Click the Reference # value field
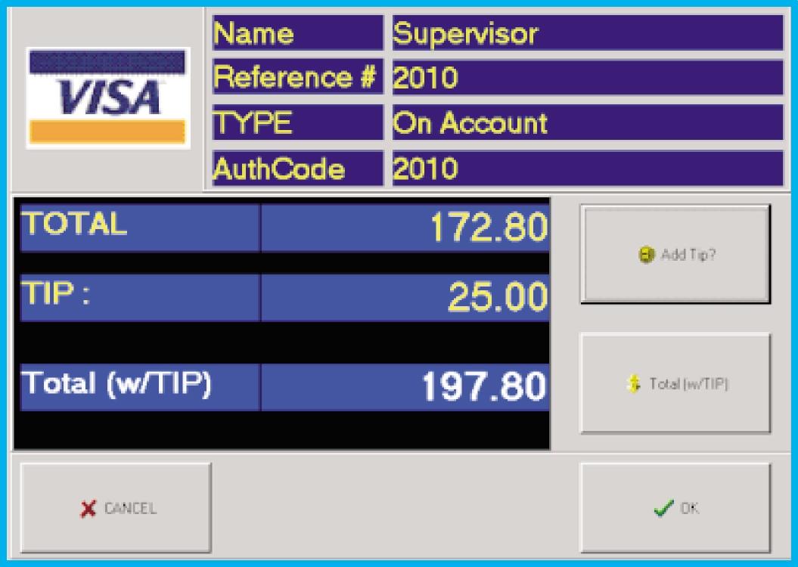This screenshot has height=567, width=798. [x=587, y=78]
